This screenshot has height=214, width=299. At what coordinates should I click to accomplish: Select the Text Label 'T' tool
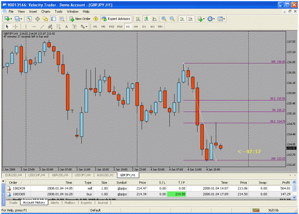click(x=75, y=27)
